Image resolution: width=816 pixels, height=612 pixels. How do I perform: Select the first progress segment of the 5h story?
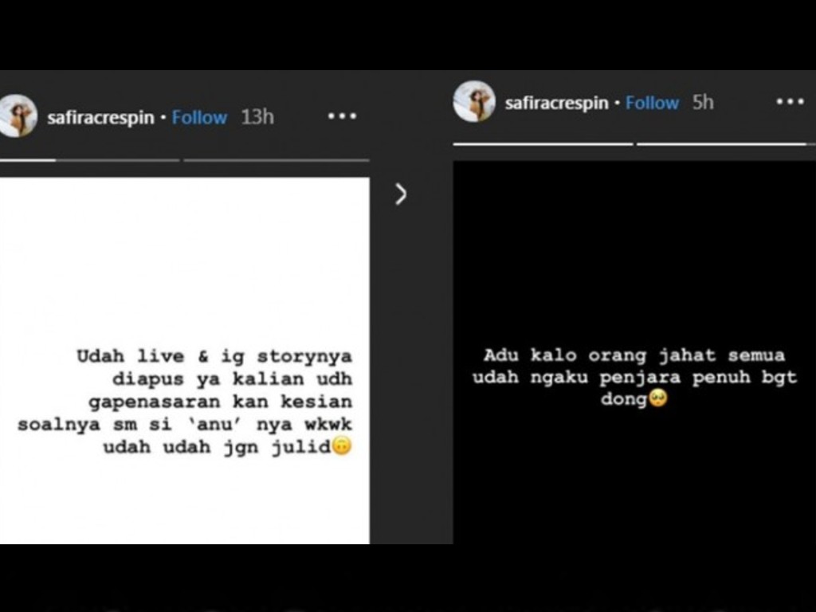543,143
